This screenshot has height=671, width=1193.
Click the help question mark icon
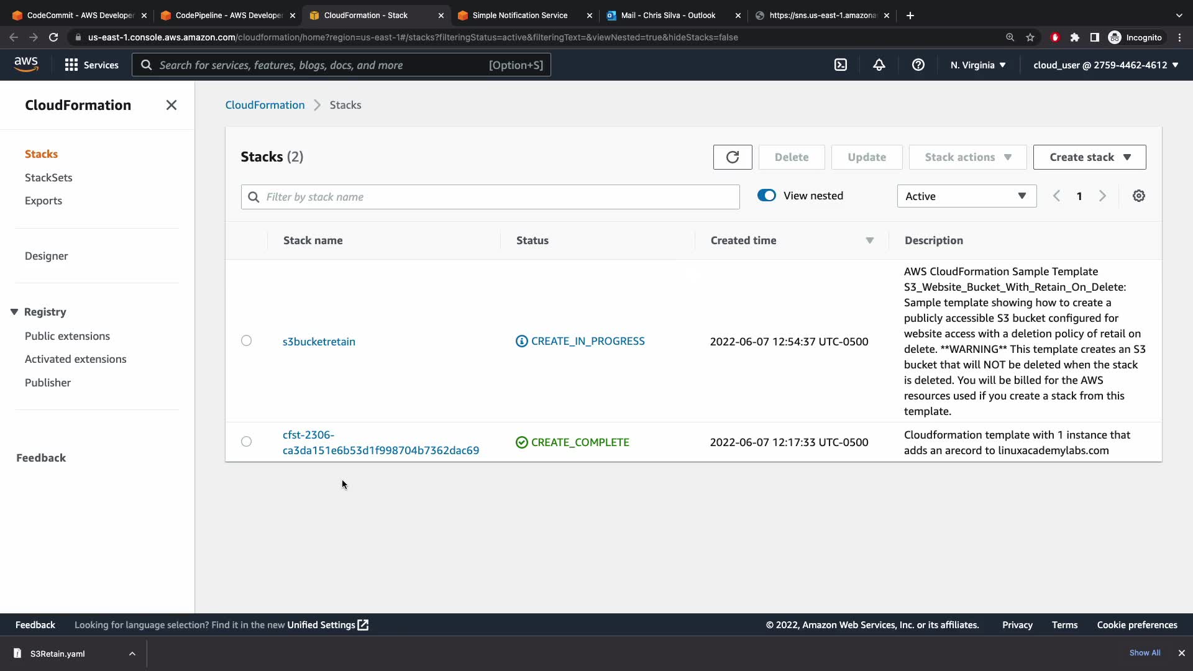(918, 65)
